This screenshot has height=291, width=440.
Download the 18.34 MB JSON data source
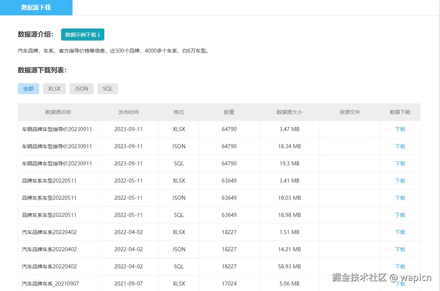400,146
